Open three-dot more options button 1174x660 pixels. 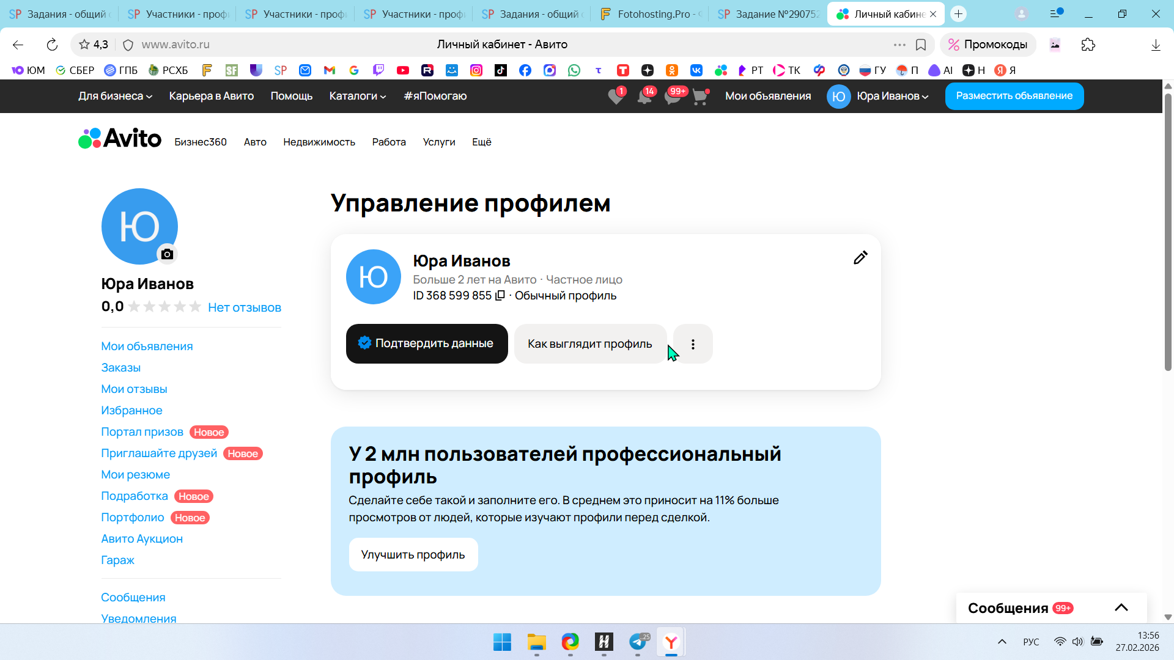693,344
